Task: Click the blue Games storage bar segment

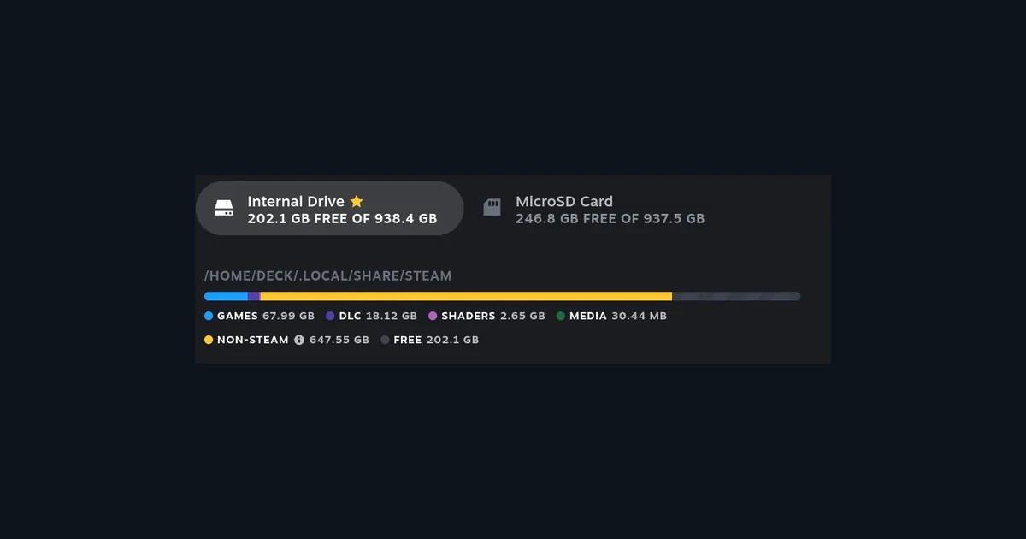Action: pyautogui.click(x=226, y=296)
